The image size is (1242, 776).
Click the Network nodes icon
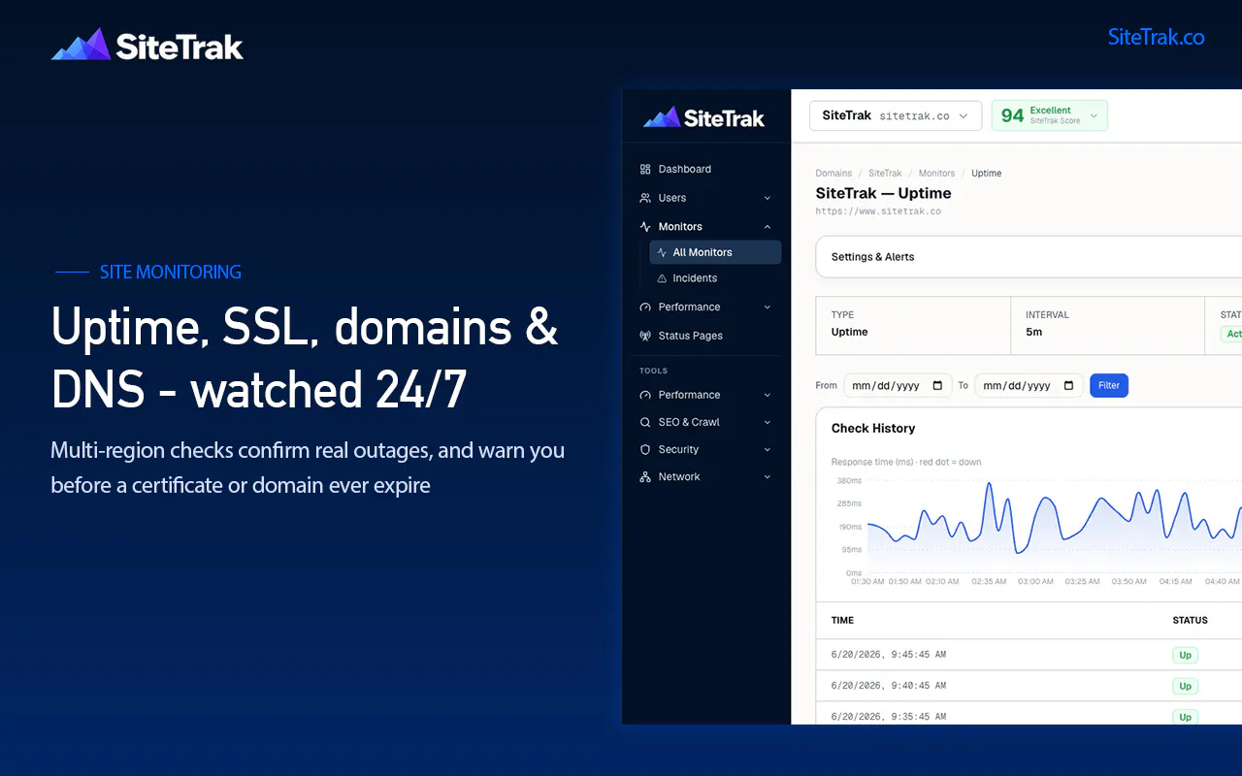click(645, 477)
